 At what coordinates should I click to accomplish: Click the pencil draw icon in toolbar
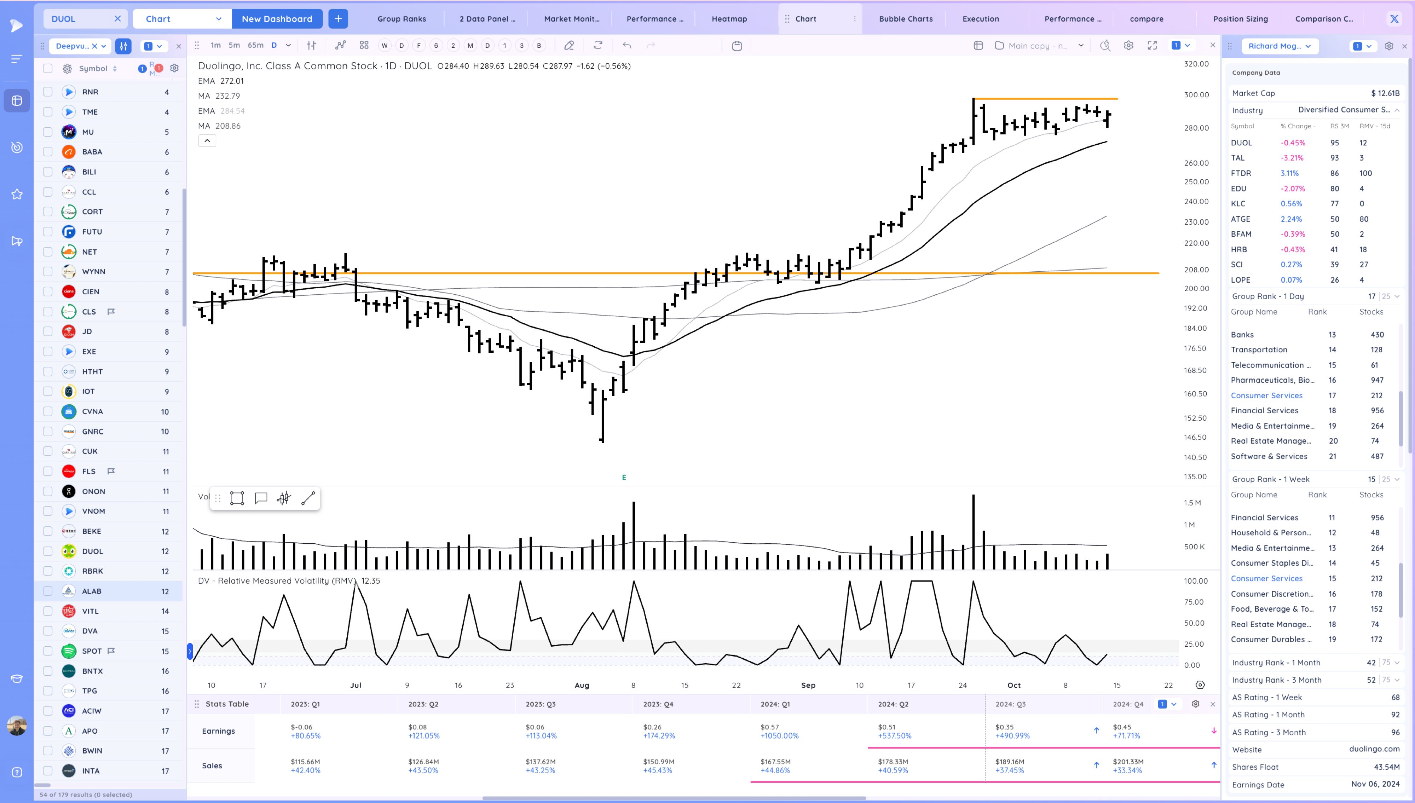point(569,46)
